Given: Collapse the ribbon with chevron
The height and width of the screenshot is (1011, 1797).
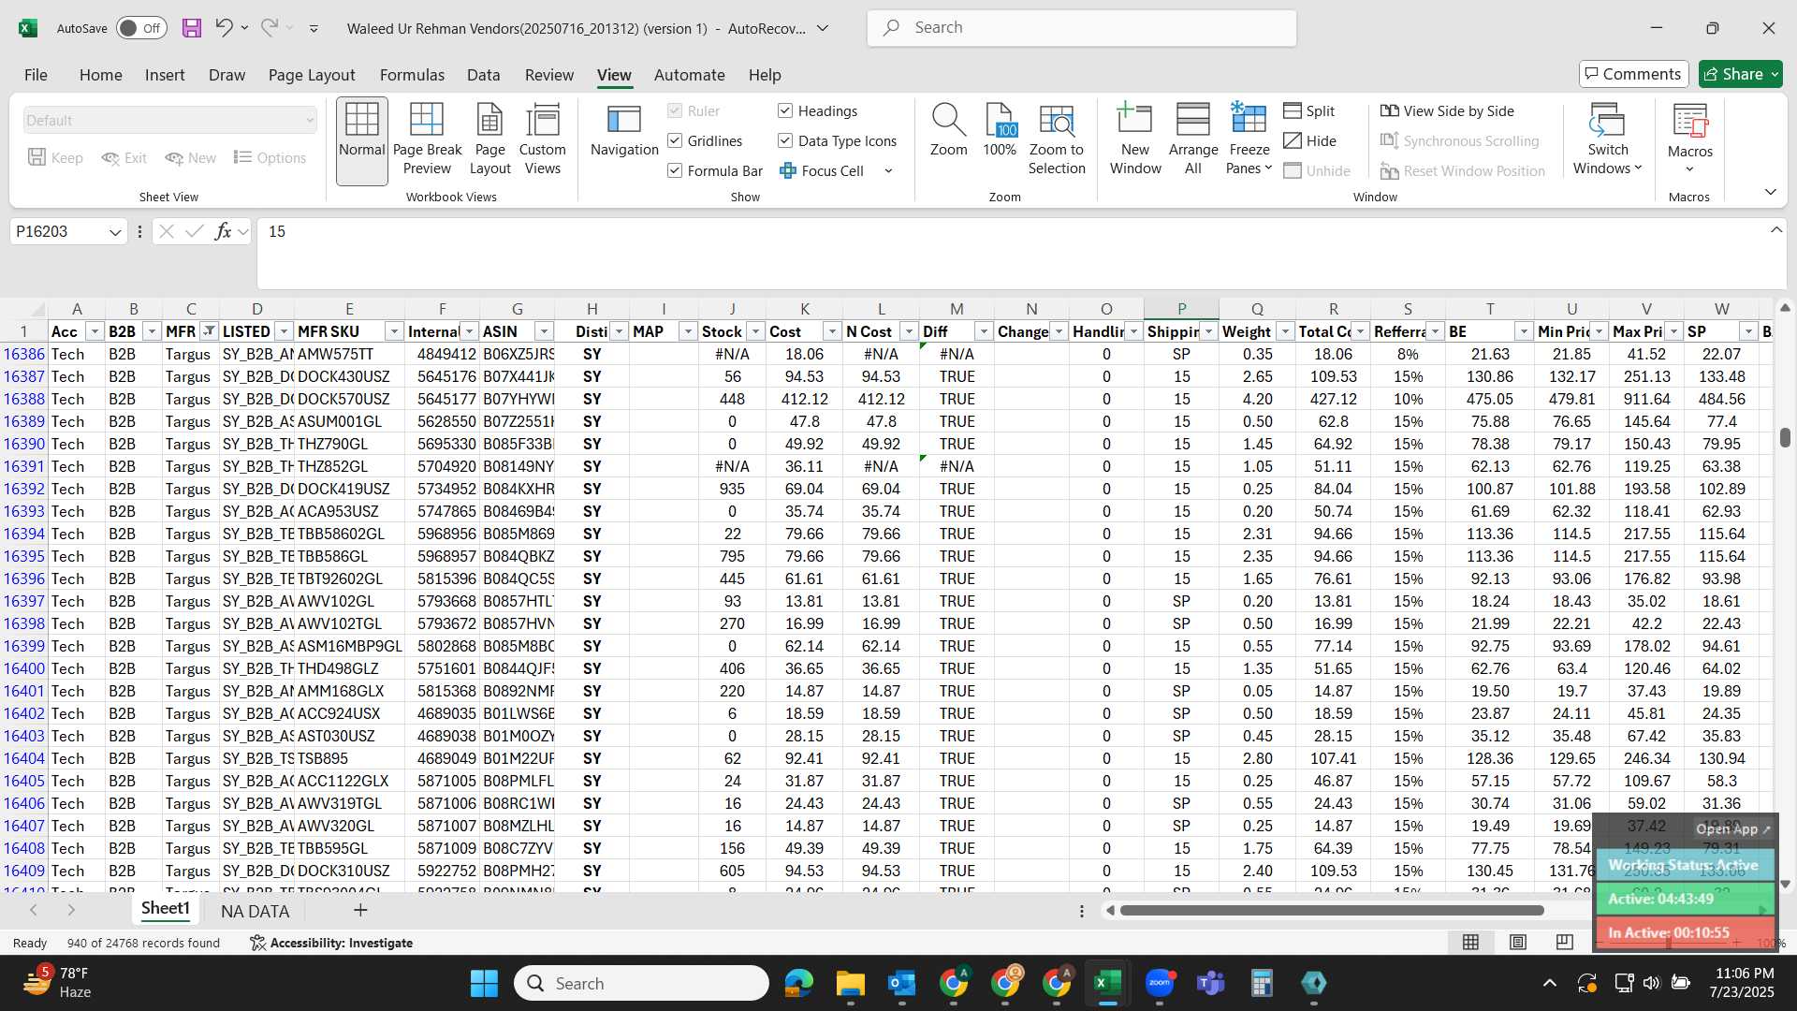Looking at the screenshot, I should point(1770,192).
